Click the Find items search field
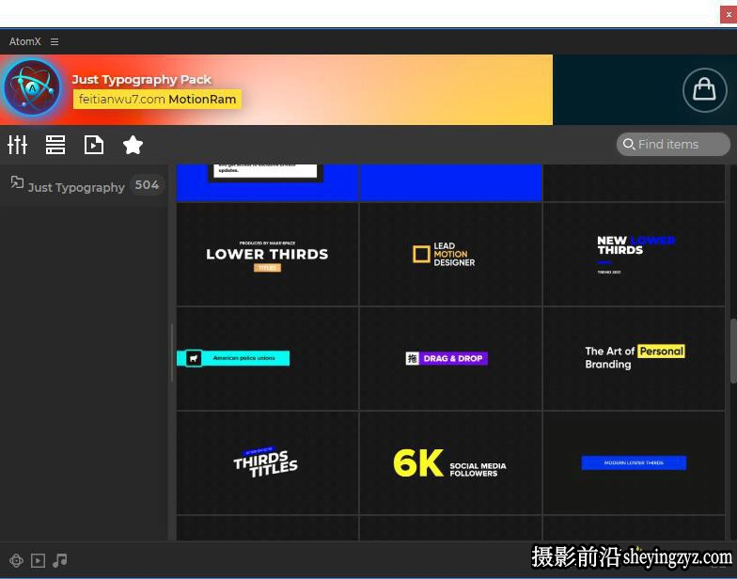 tap(673, 145)
